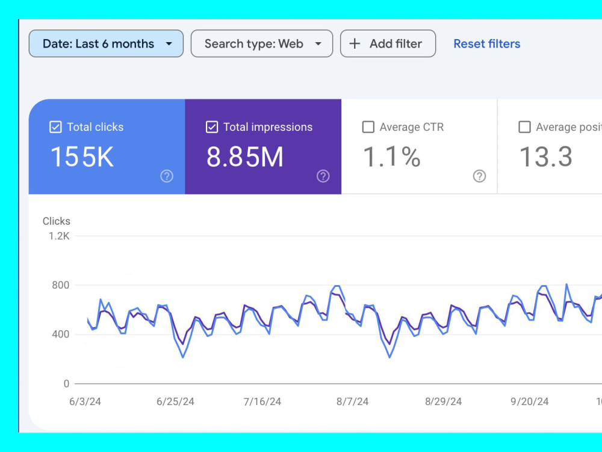The width and height of the screenshot is (602, 452).
Task: Open help icon on Total clicks card
Action: click(x=167, y=176)
